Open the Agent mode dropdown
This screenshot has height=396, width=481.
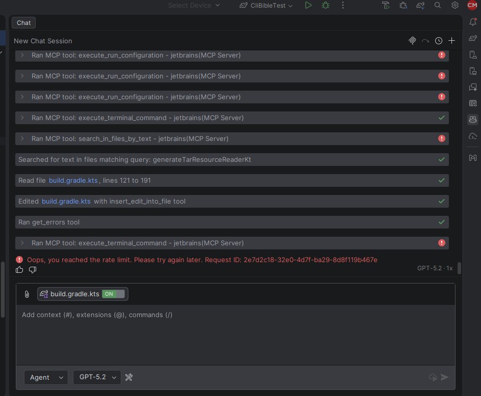(46, 377)
